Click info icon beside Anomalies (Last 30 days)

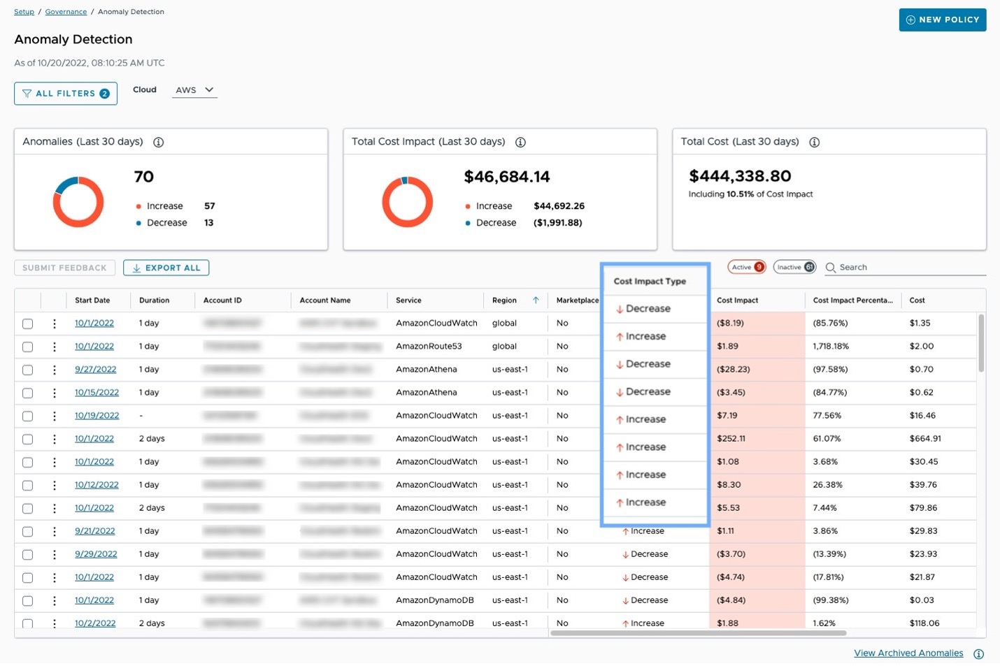point(159,142)
